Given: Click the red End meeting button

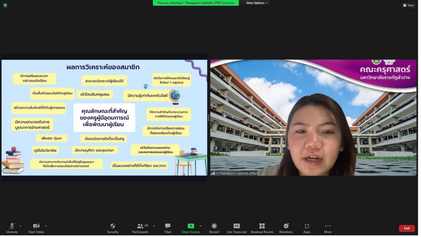Looking at the screenshot, I should click(x=407, y=228).
